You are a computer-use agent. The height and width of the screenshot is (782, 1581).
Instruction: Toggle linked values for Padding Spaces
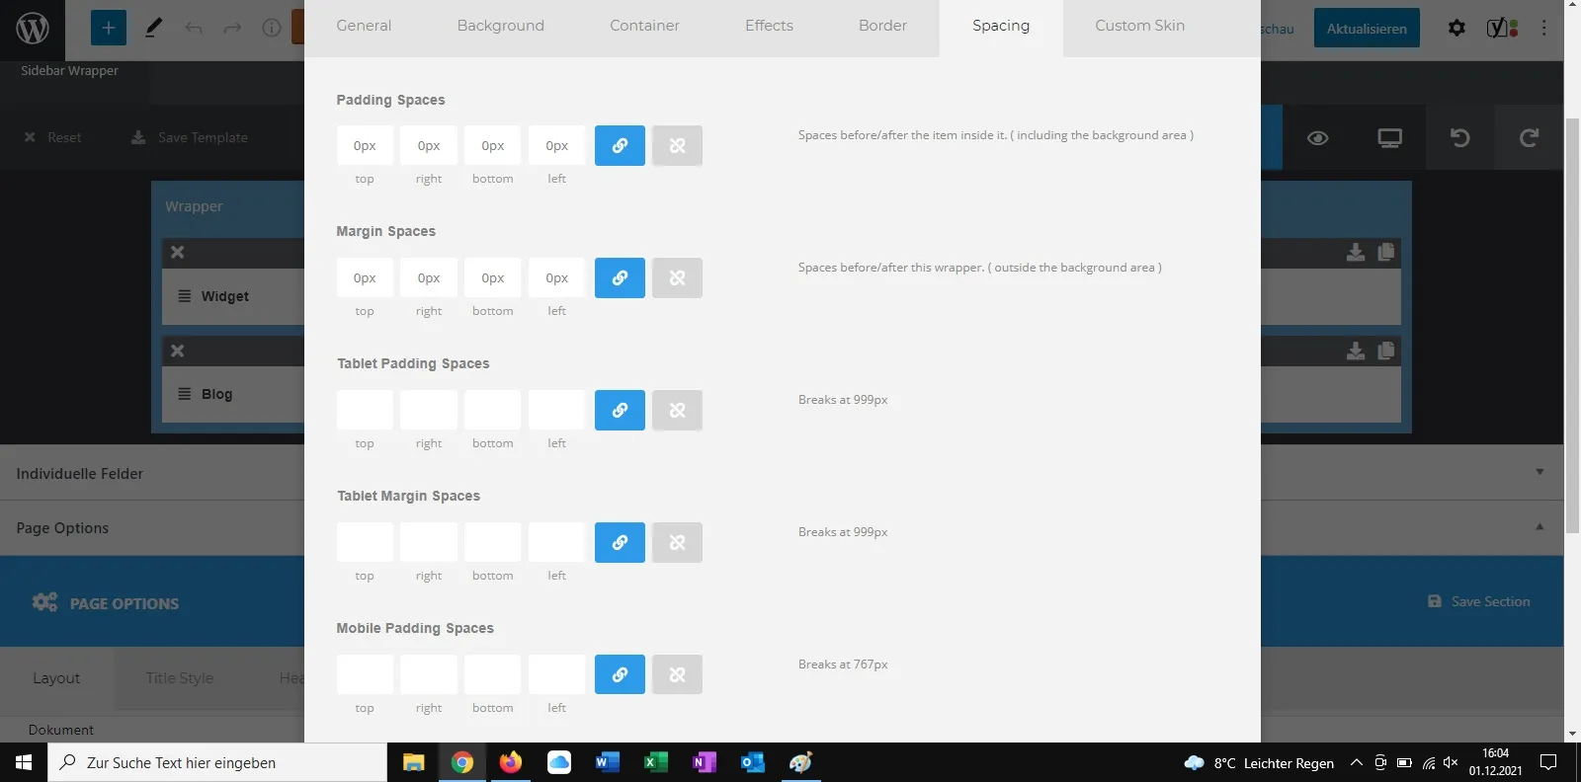point(620,145)
